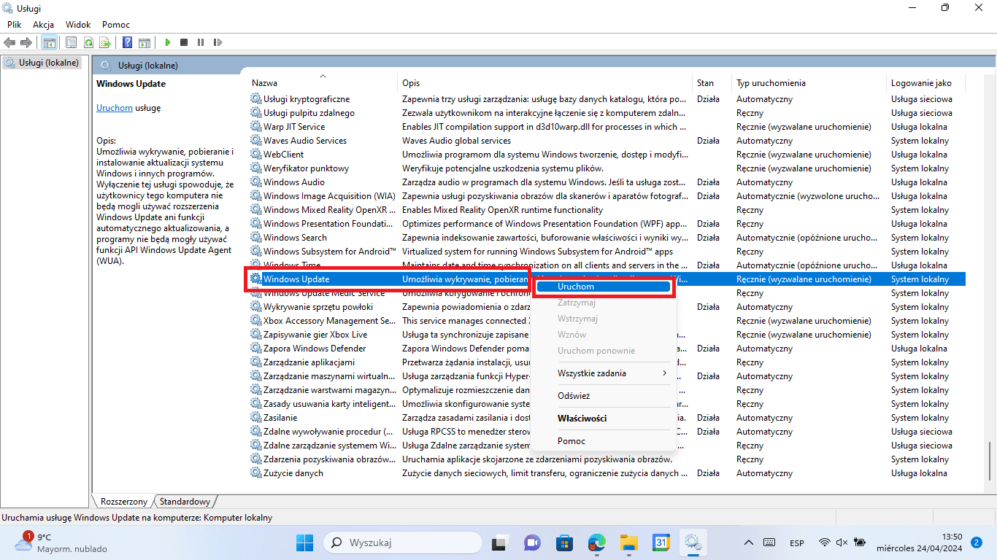Viewport: 997px width, 560px height.
Task: Select Windows Subsystem for Android service
Action: click(607, 252)
